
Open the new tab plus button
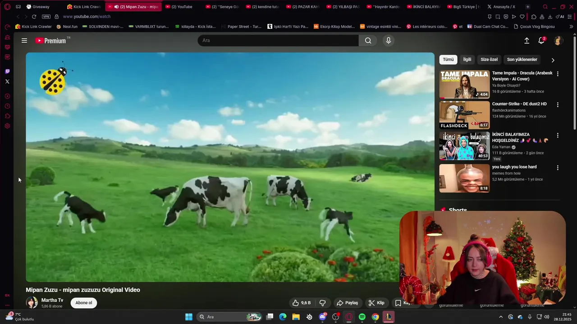point(527,7)
